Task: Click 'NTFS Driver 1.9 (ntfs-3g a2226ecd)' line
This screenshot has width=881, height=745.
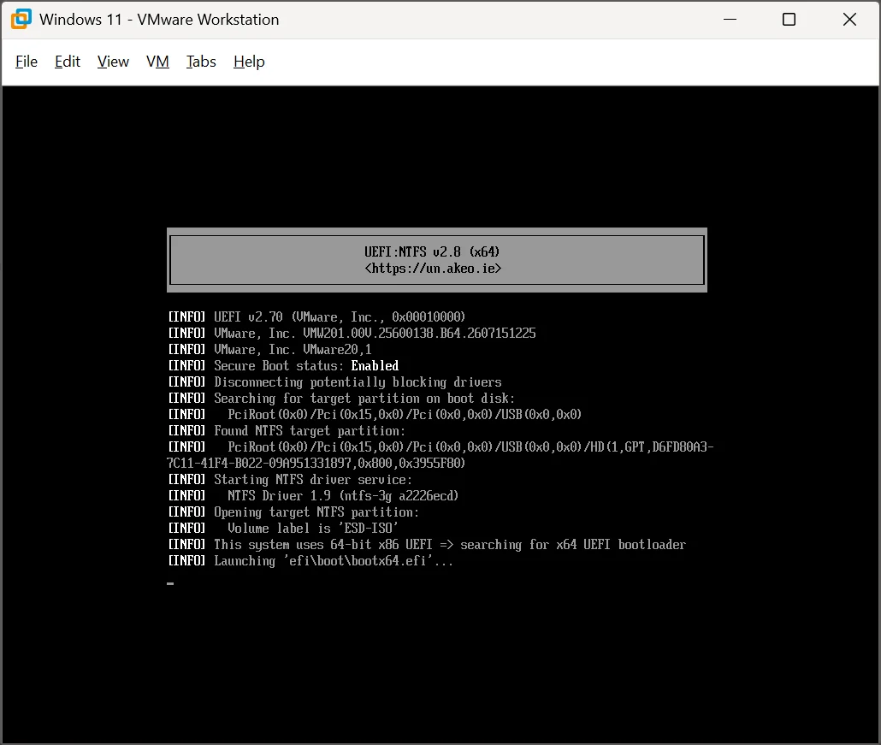Action: 314,495
